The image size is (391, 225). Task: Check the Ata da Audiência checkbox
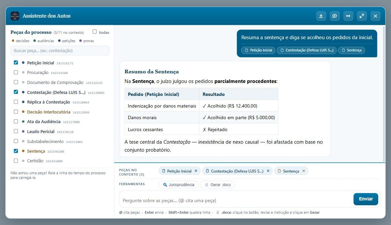click(16, 121)
